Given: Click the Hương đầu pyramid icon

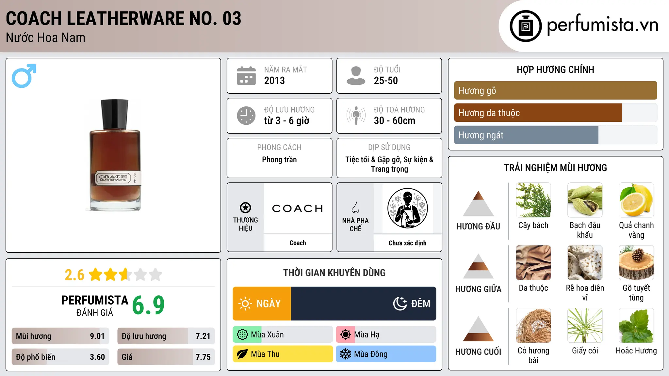Looking at the screenshot, I should 478,203.
